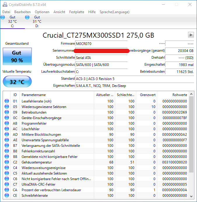Click Eigenschaften value S.M.A.R.T., NCQ, TRIM, DevSleep
Screen dimensions: 197x202
[x=134, y=86]
